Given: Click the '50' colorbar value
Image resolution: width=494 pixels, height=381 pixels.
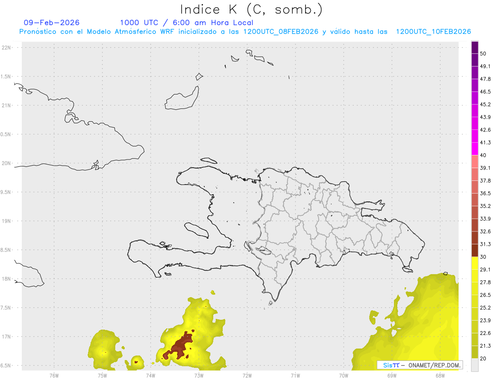Looking at the screenshot, I should tap(483, 54).
